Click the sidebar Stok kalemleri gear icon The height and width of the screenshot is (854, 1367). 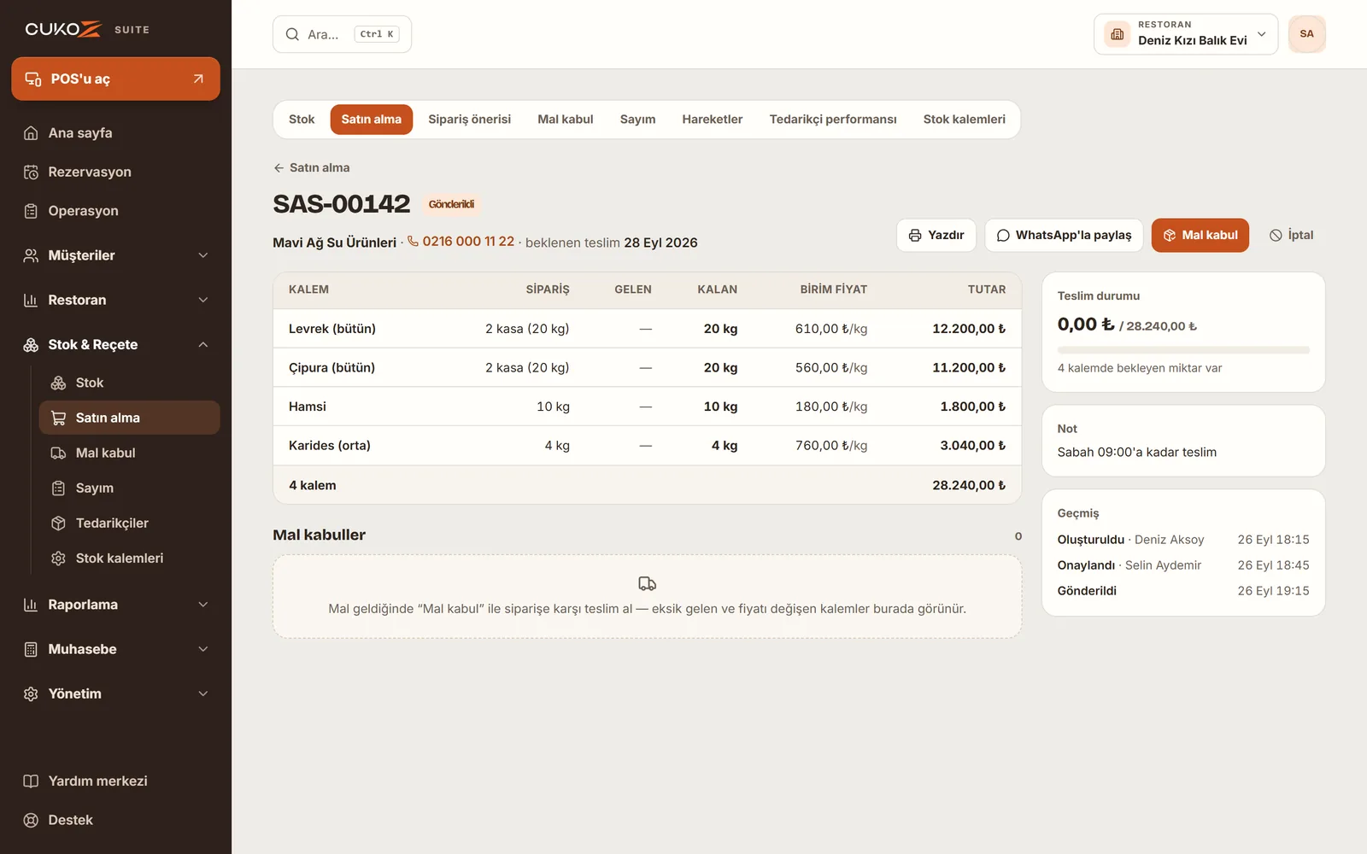click(x=58, y=558)
